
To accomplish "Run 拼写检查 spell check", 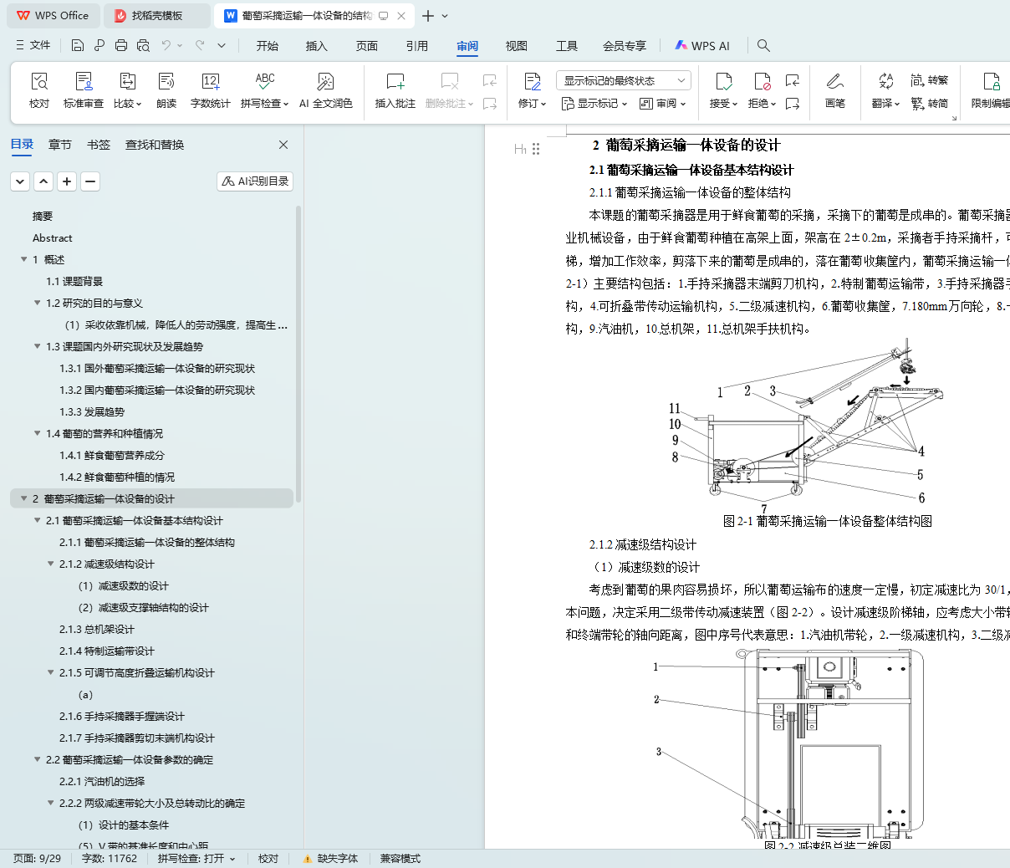I will [264, 90].
